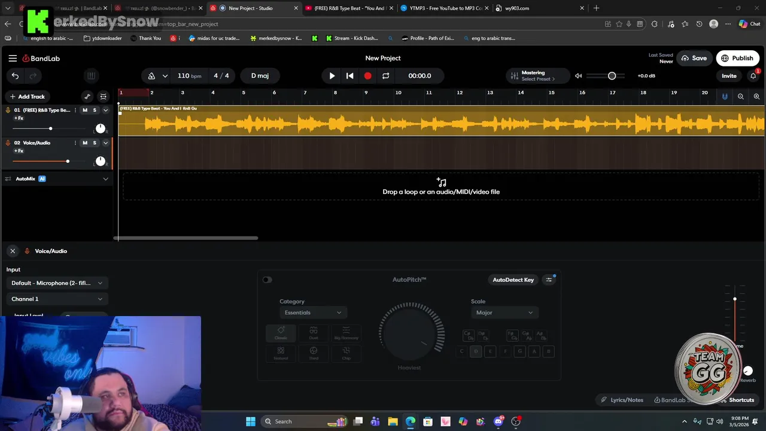The image size is (766, 431).
Task: Open the automation curve tool
Action: pyautogui.click(x=87, y=96)
